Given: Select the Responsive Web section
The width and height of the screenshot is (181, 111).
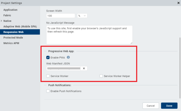Looking at the screenshot, I should [x=20, y=32].
